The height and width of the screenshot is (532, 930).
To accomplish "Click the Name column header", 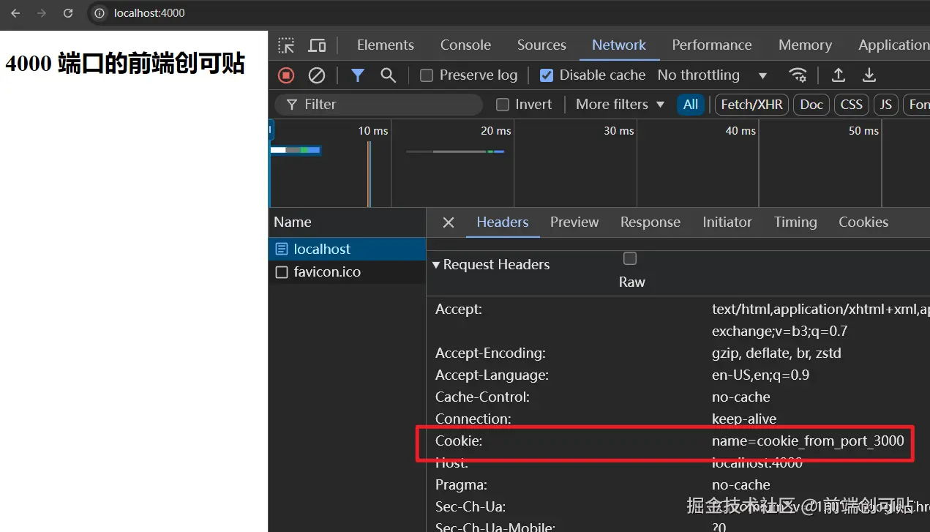I will pos(347,222).
